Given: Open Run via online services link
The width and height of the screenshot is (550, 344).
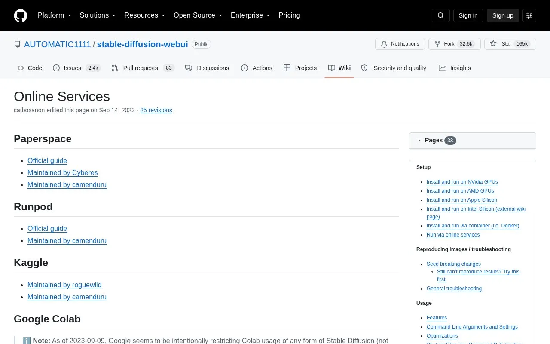Looking at the screenshot, I should (453, 235).
